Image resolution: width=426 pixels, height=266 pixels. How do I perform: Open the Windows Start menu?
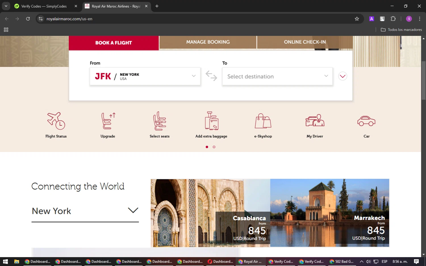[x=5, y=261]
